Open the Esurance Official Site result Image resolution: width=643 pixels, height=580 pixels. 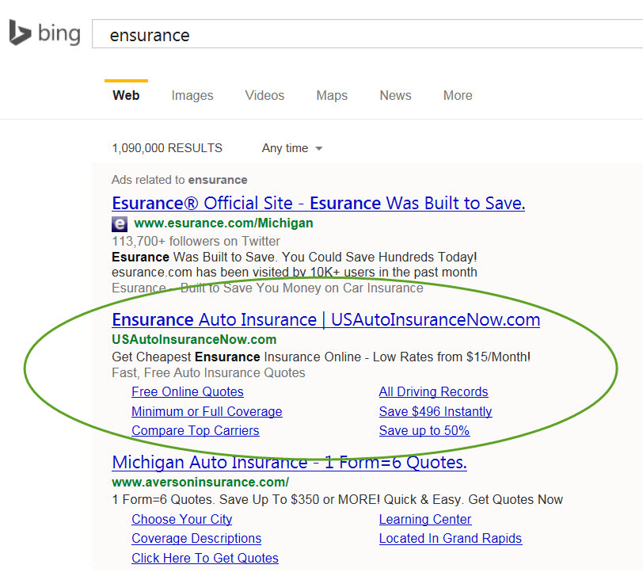coord(317,203)
